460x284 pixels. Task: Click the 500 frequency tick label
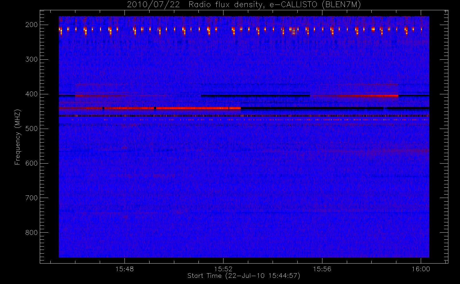(32, 129)
